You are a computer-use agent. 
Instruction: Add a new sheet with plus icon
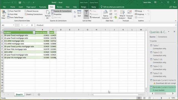(39, 94)
